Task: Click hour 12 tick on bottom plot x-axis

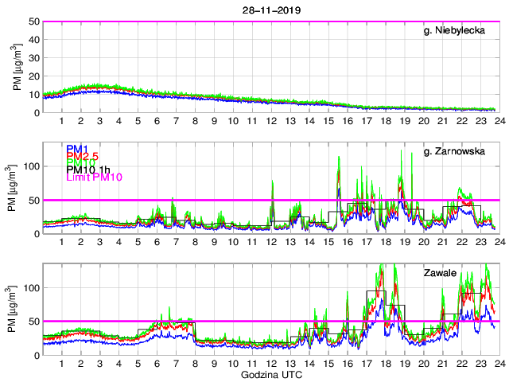Action: 271,364
